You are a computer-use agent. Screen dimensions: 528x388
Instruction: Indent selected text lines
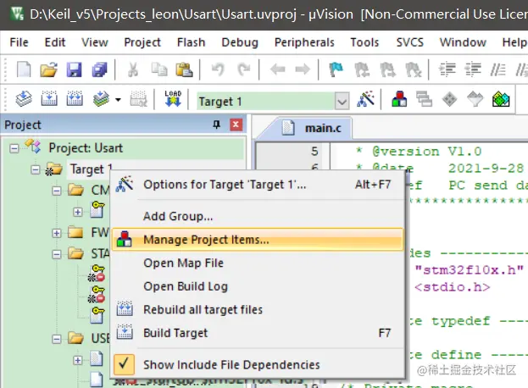coord(447,69)
